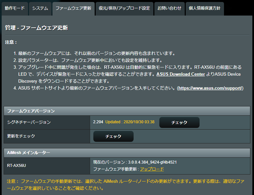This screenshot has width=254, height=195.
Task: Open the 復元/保存/アップロード設定 tab
Action: (x=124, y=8)
